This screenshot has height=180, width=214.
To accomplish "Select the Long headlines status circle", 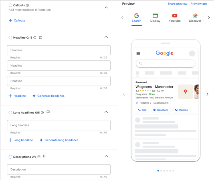I will pos(11,113).
